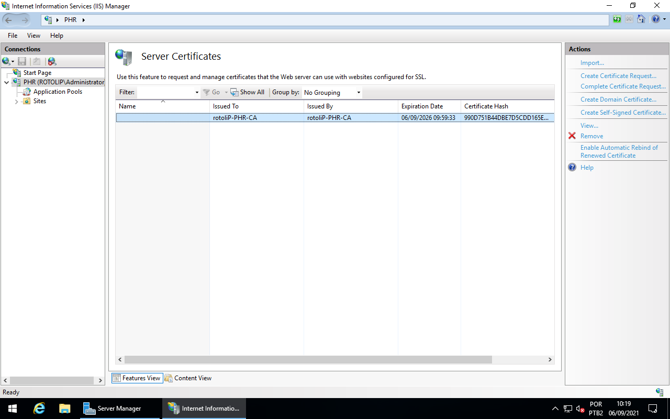670x419 pixels.
Task: Create new connection with the globe icon
Action: 5,61
